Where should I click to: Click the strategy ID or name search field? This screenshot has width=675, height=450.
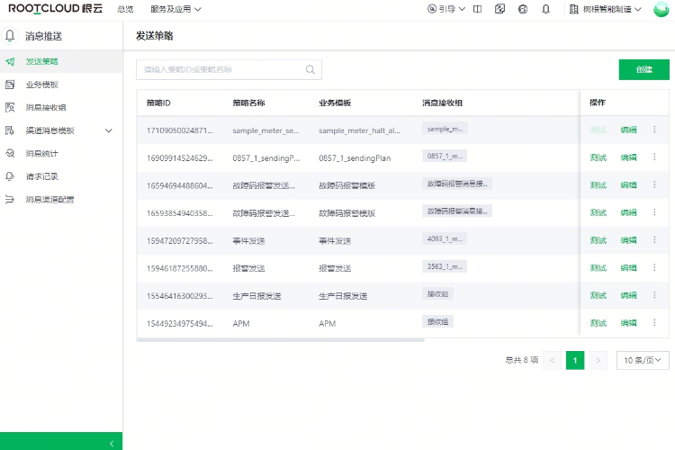[x=220, y=69]
